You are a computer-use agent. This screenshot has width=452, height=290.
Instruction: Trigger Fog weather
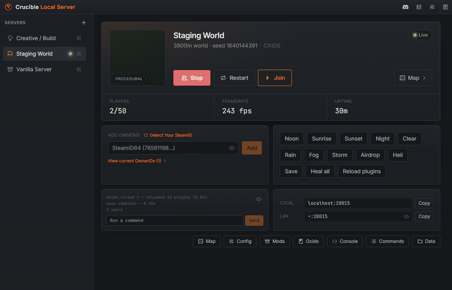[x=313, y=155]
